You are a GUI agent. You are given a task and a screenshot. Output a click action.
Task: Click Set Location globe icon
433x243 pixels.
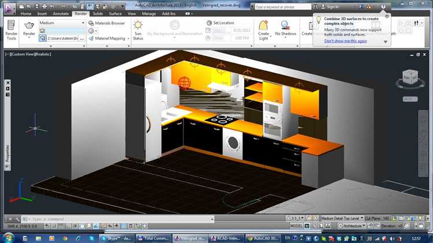pos(209,23)
